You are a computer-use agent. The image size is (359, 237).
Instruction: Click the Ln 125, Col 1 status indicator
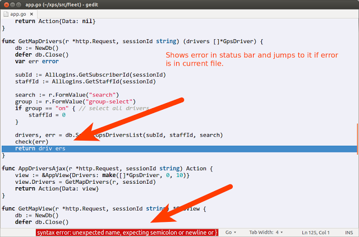315,233
